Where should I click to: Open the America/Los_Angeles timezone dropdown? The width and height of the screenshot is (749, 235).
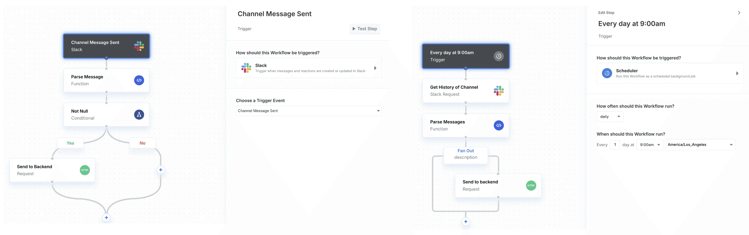pos(700,145)
